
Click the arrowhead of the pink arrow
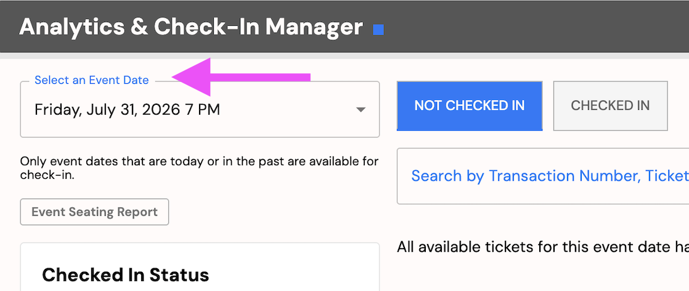click(x=191, y=77)
